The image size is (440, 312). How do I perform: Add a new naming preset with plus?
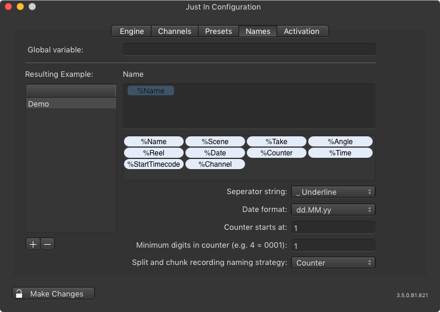(33, 245)
